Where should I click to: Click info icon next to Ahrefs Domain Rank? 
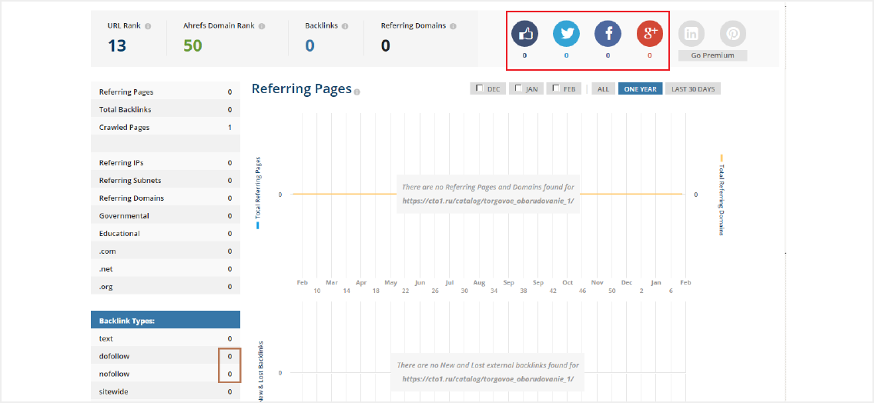click(x=262, y=26)
